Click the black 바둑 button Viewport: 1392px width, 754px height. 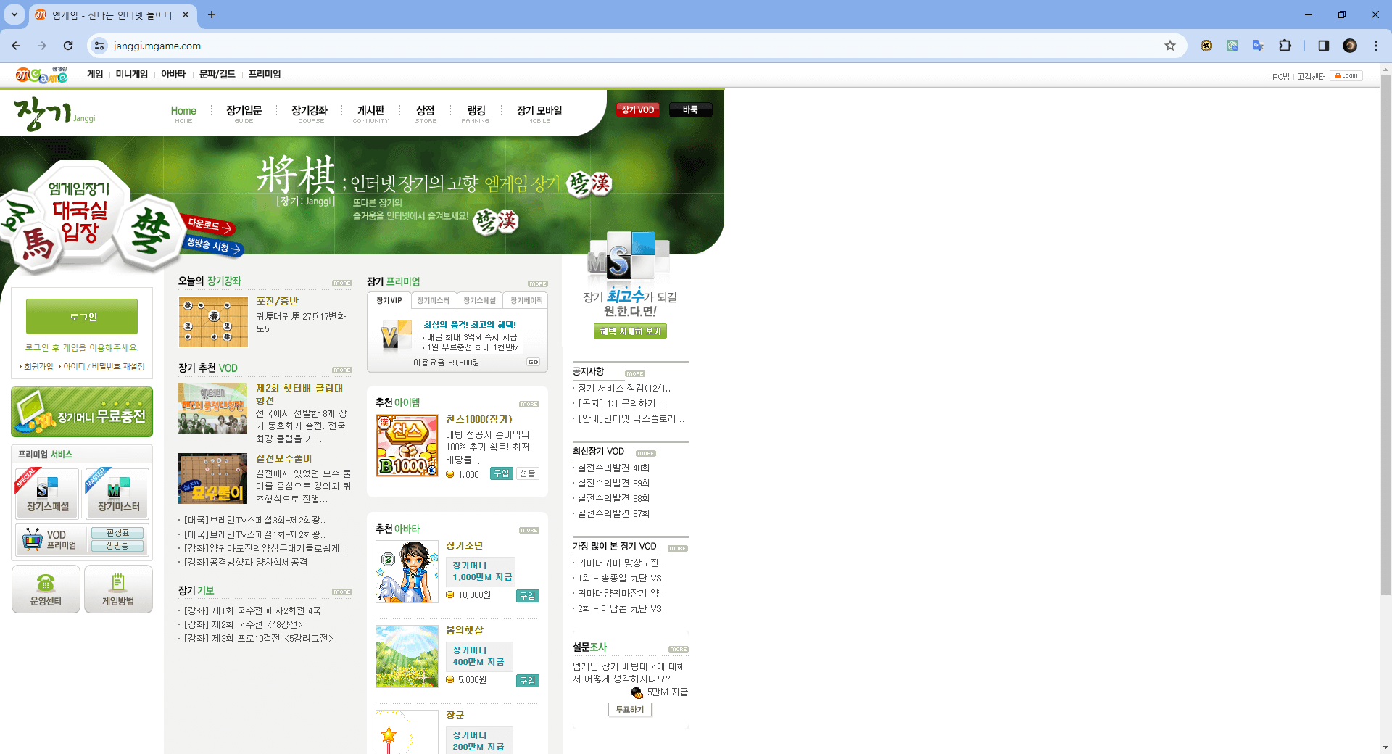690,109
